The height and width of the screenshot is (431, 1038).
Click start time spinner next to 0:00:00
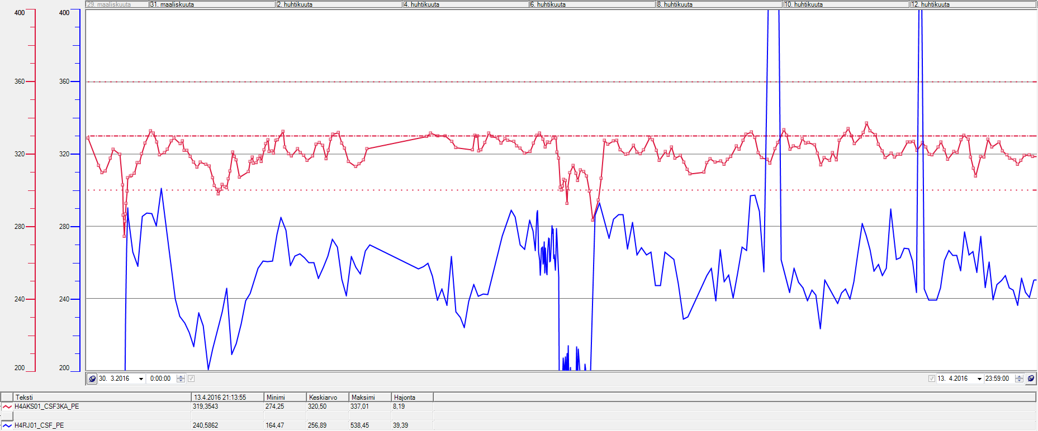click(181, 379)
